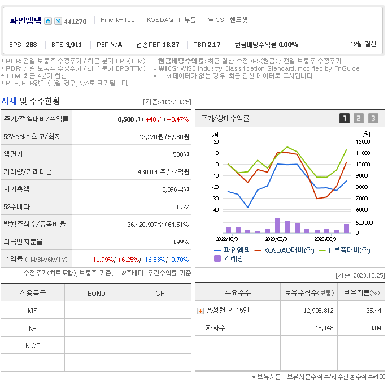Click the 보유지분(%) column header
This screenshot has height=388, width=388.
[361, 292]
